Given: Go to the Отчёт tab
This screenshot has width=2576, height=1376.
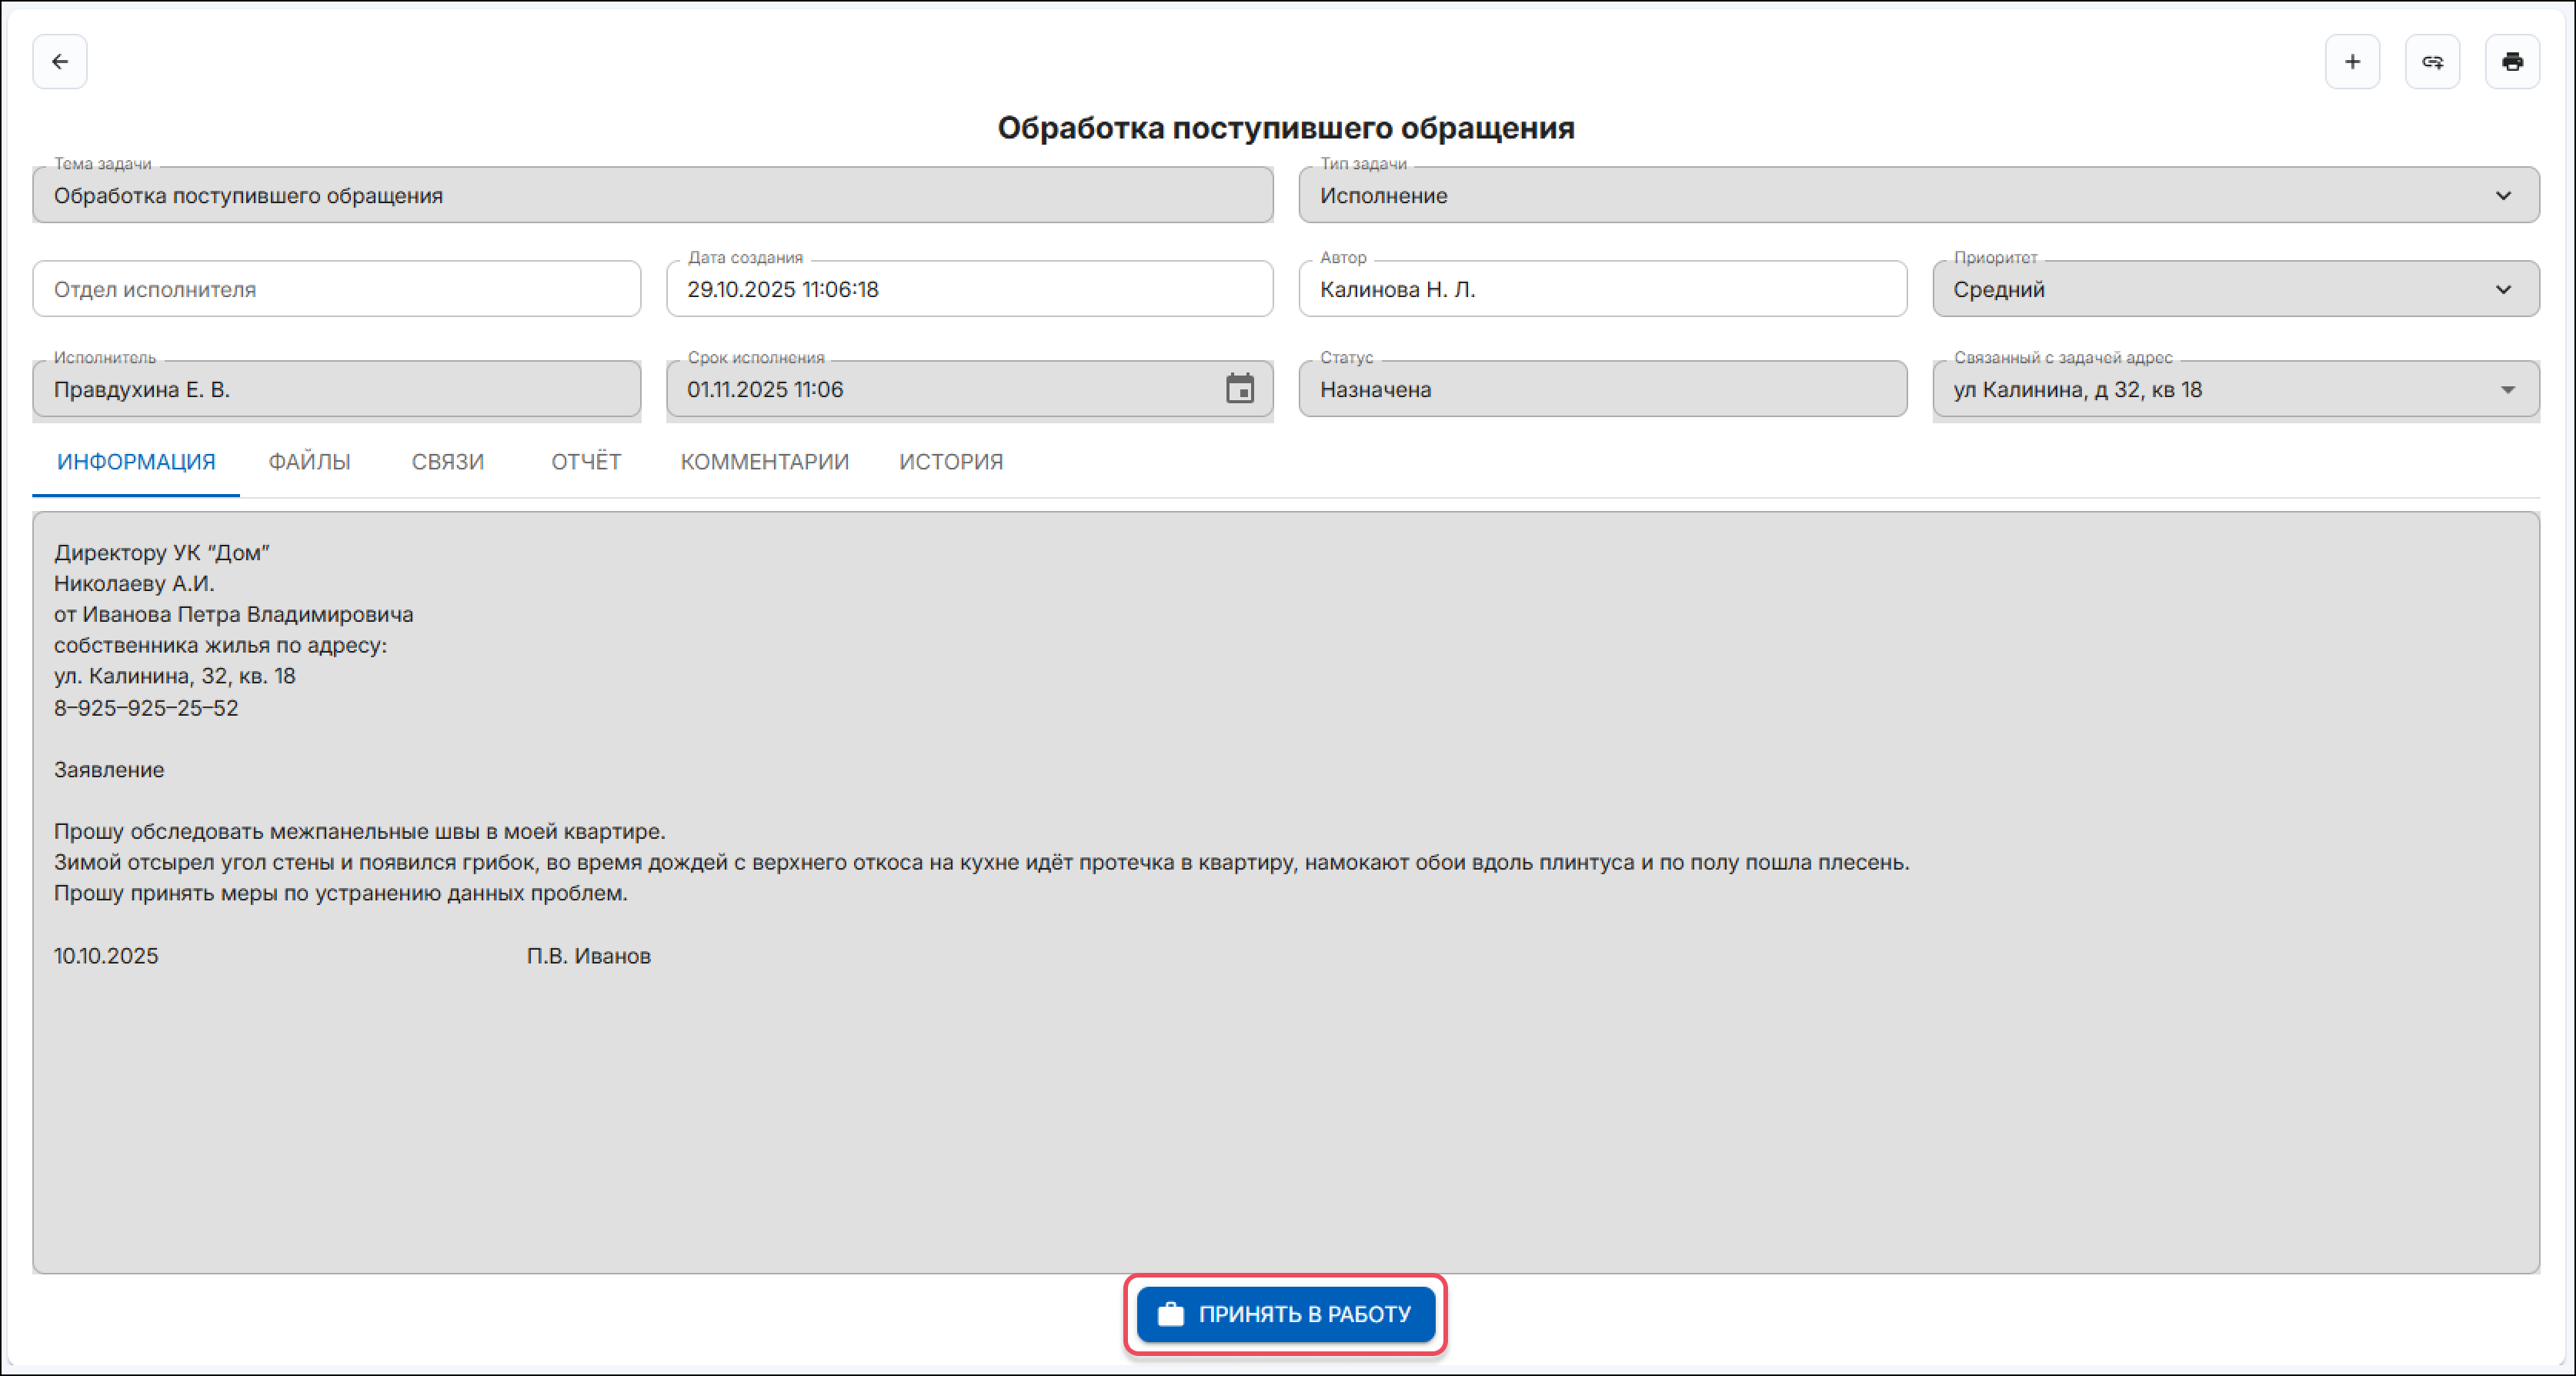Looking at the screenshot, I should (x=586, y=462).
